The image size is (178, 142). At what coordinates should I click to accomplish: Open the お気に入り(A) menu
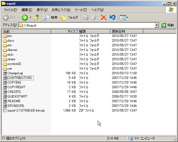(x=61, y=10)
